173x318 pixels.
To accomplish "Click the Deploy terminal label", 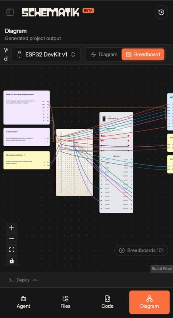I will (x=23, y=280).
